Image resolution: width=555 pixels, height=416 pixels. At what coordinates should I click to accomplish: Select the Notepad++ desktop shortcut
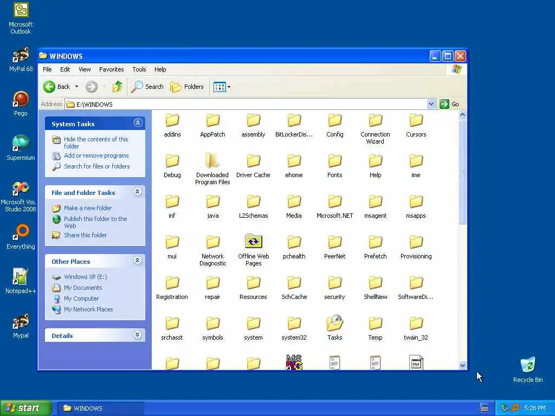click(21, 281)
